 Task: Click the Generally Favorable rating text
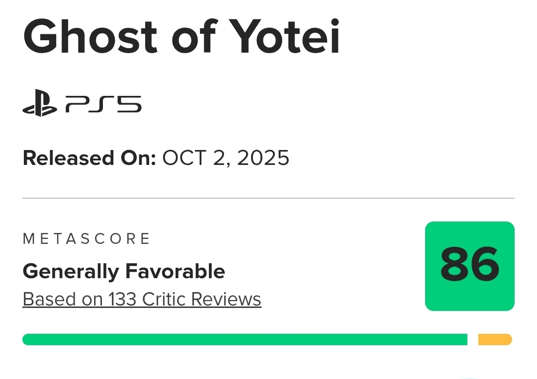click(124, 271)
